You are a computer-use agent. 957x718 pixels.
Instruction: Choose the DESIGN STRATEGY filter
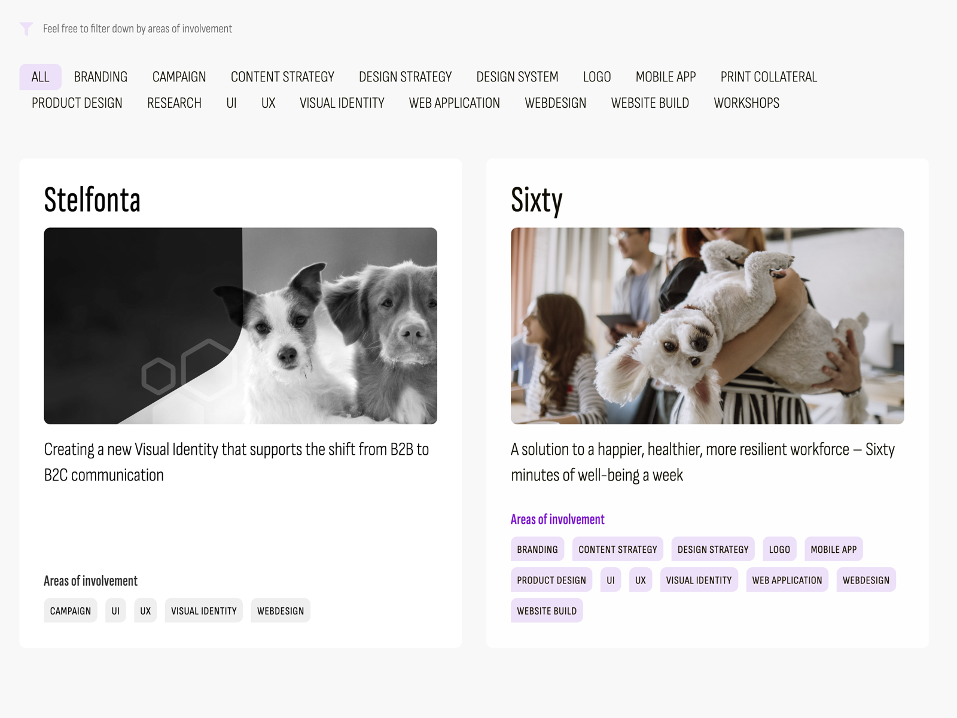pyautogui.click(x=405, y=77)
